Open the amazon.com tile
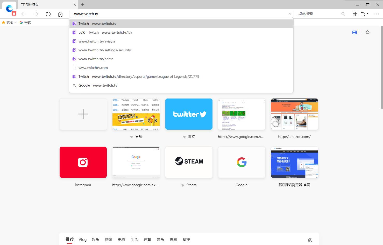Image resolution: width=383 pixels, height=245 pixels. (x=295, y=114)
